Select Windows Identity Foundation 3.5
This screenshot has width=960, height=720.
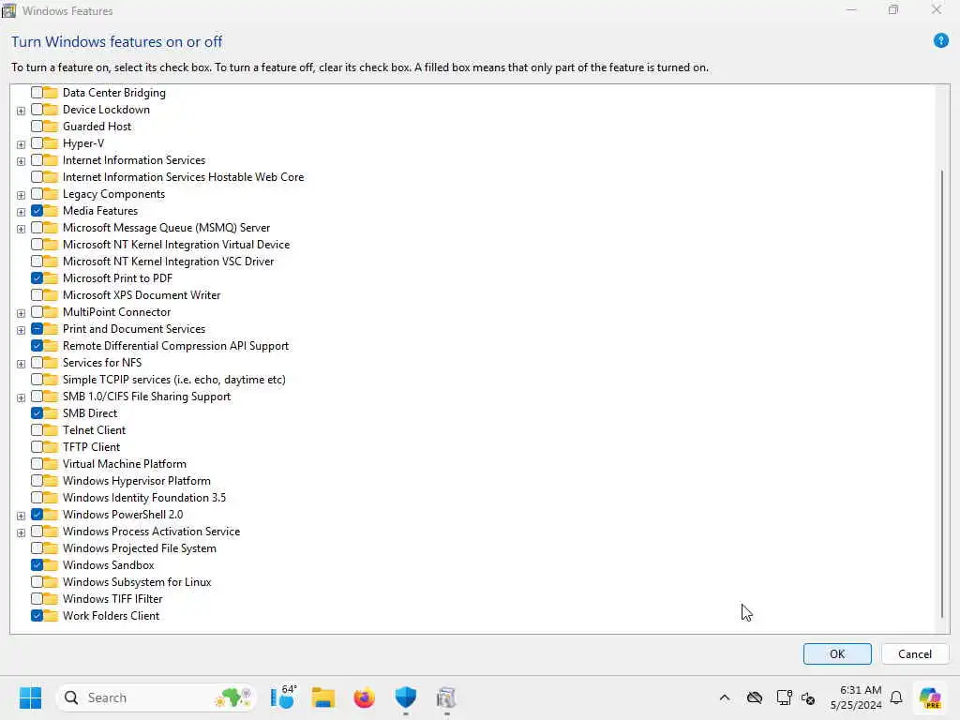pyautogui.click(x=143, y=498)
